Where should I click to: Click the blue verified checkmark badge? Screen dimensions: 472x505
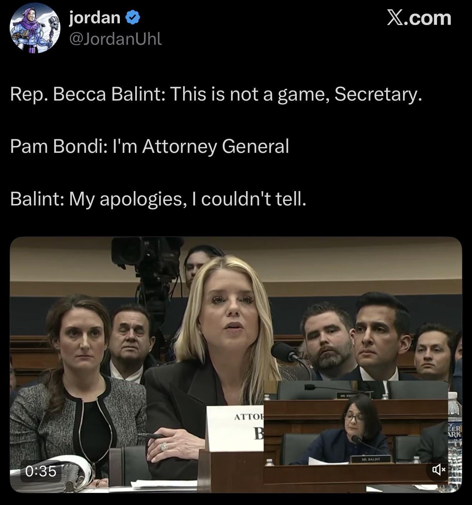tap(133, 18)
